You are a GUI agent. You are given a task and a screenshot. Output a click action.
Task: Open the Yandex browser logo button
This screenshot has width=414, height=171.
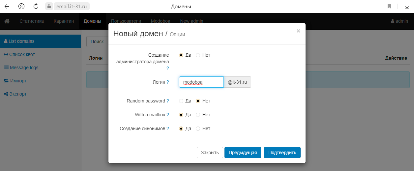tap(21, 6)
